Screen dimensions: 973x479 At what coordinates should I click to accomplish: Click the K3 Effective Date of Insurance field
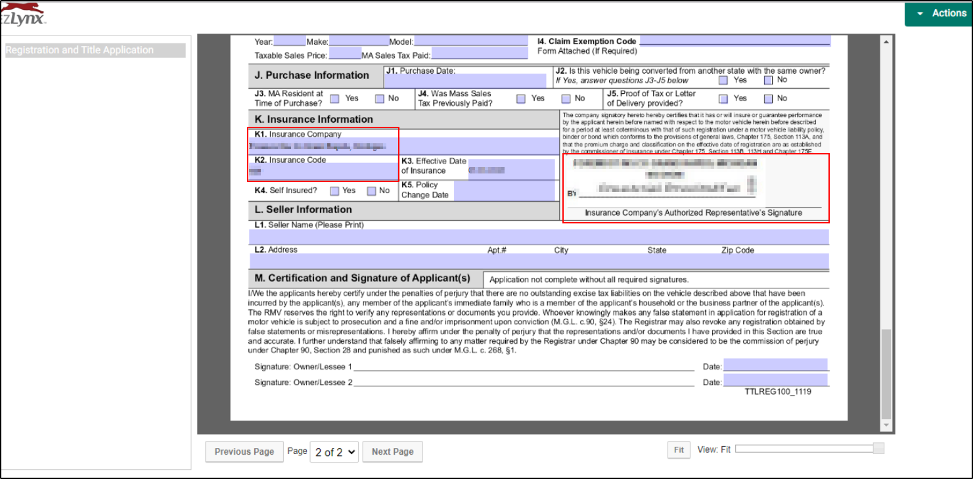(512, 170)
